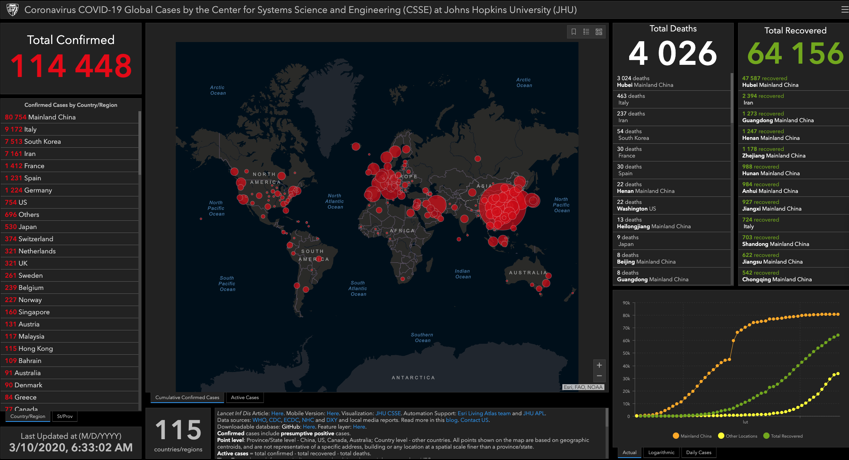Switch chart to Logarithmic tab
Viewport: 849px width, 460px height.
(661, 453)
